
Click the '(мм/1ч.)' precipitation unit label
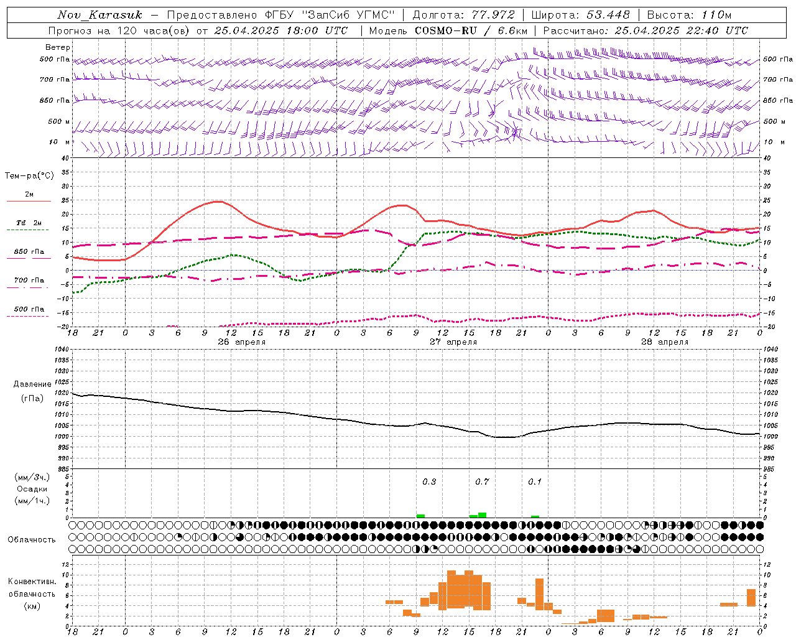(x=32, y=501)
